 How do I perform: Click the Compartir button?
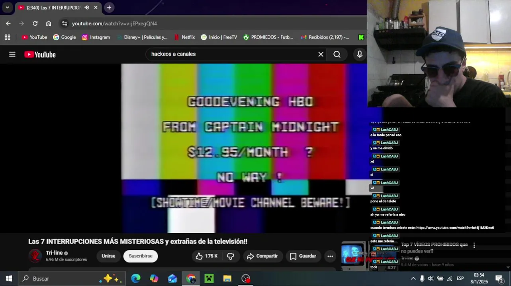(x=262, y=256)
